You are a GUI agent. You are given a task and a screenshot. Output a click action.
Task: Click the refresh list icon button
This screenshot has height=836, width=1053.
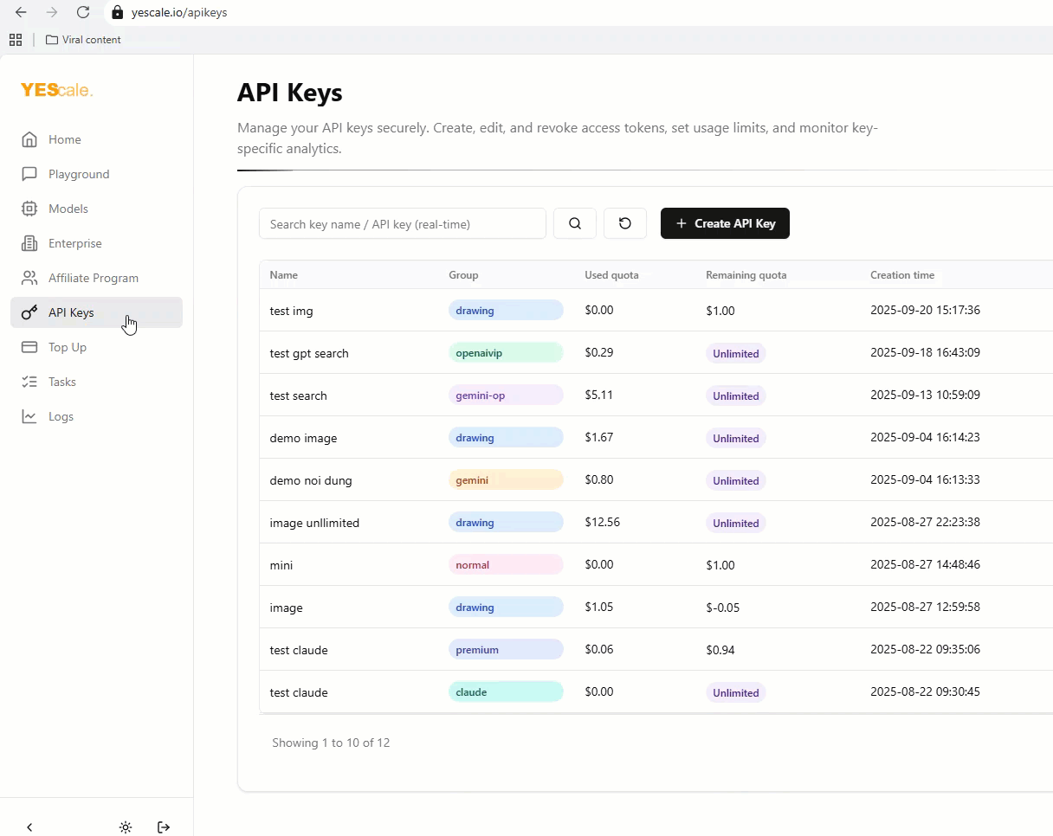pos(625,223)
